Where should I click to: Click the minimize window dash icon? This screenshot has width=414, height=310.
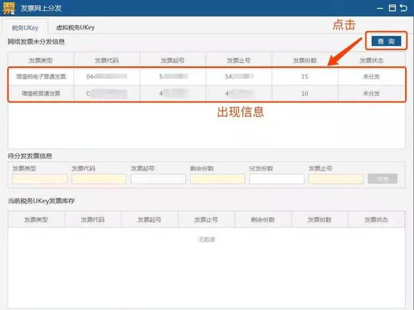pyautogui.click(x=380, y=8)
